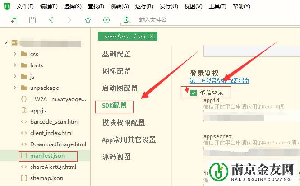The image size is (300, 186).
Task: Click the js folder icon
Action: [24, 76]
